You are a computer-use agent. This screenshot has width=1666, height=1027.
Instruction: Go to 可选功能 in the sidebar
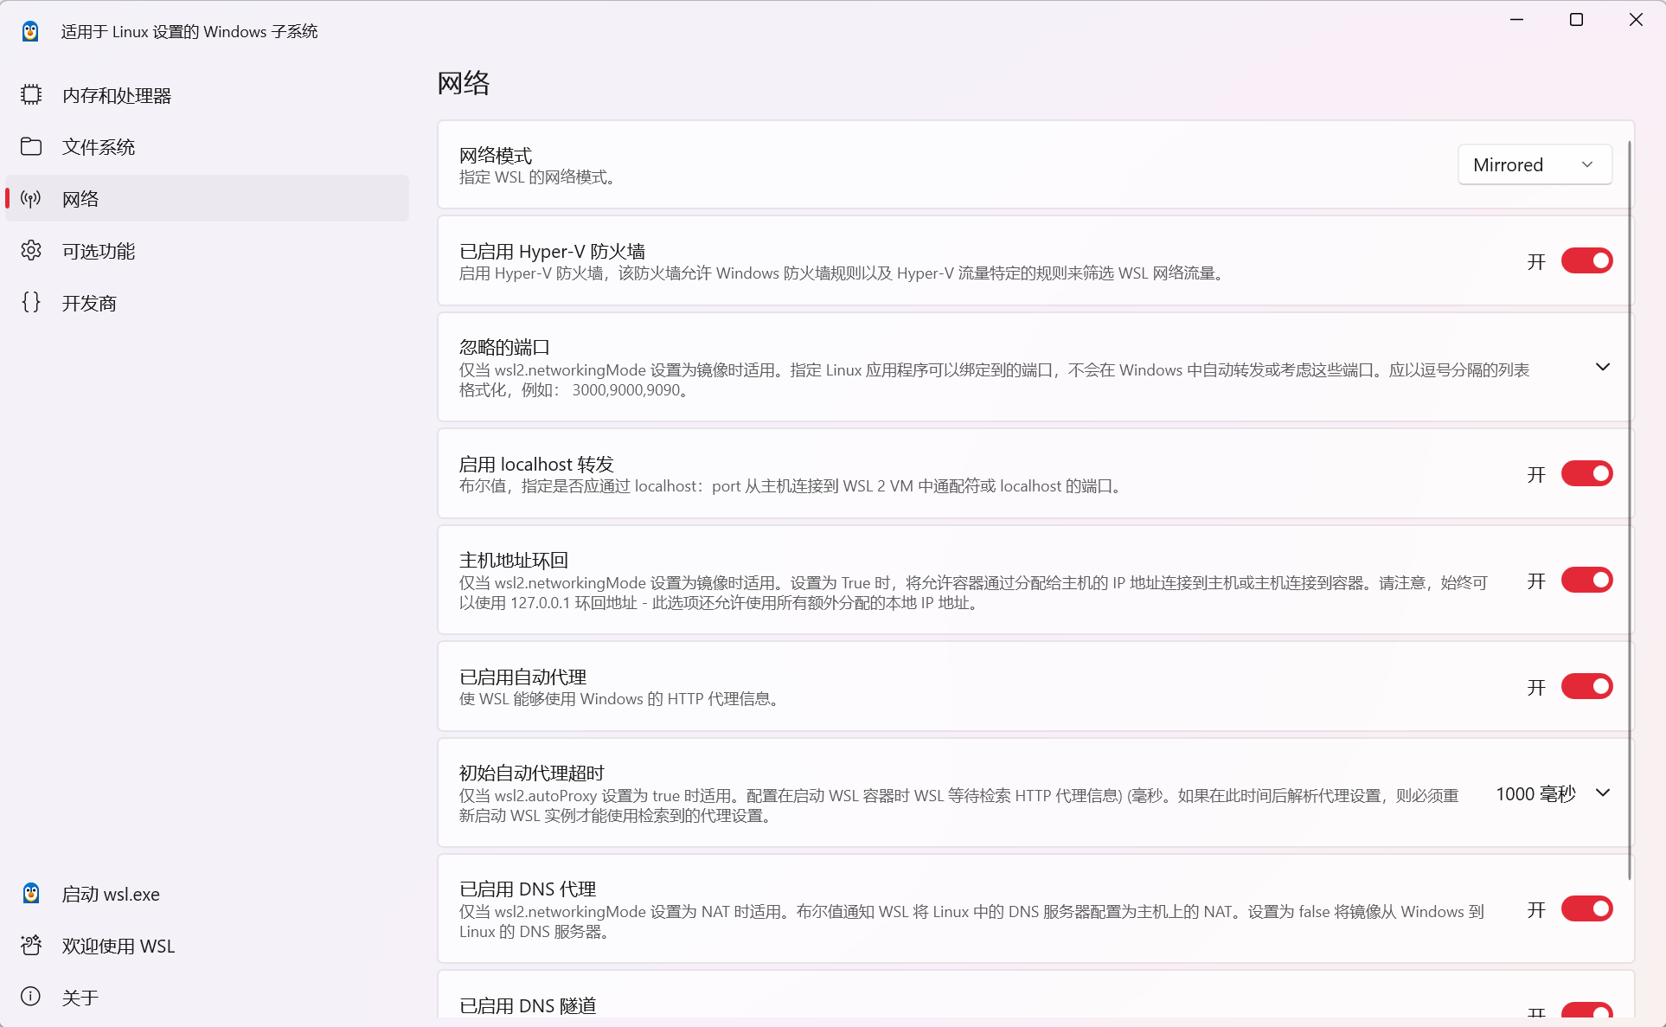coord(99,251)
